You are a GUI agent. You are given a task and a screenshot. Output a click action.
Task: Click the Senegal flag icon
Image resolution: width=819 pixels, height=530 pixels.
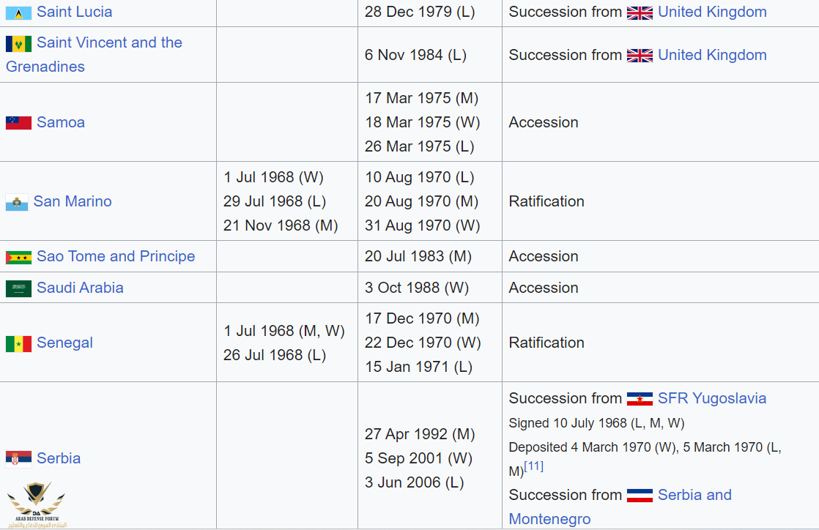click(18, 343)
